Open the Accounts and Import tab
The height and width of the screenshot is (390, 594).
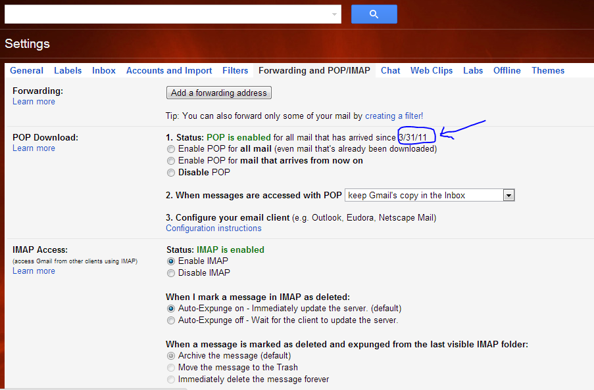169,70
